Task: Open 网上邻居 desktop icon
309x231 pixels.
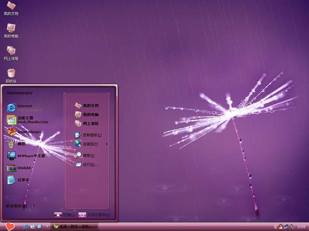Action: tap(11, 53)
